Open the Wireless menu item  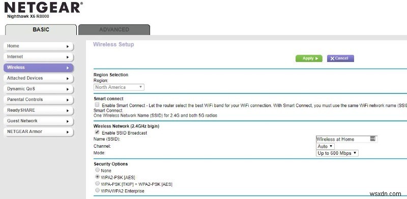coord(39,68)
